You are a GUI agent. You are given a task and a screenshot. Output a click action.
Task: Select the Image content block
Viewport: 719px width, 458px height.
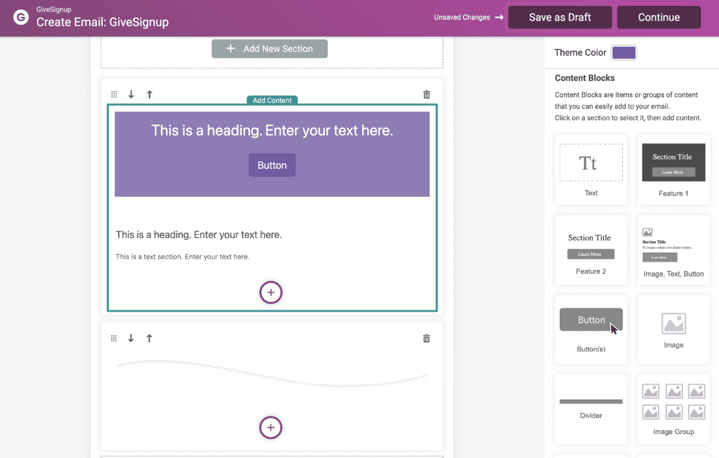[673, 329]
